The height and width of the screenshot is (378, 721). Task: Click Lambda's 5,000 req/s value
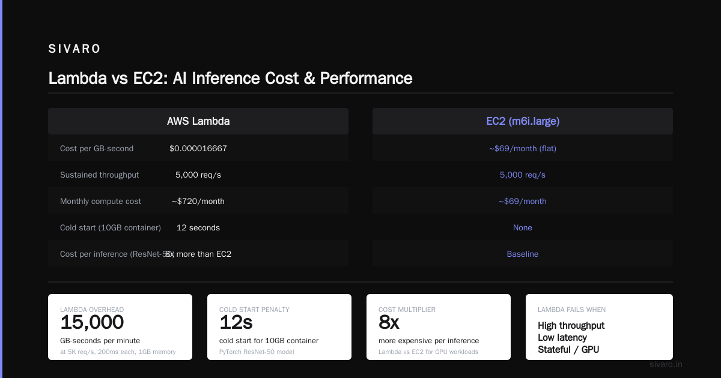[198, 175]
